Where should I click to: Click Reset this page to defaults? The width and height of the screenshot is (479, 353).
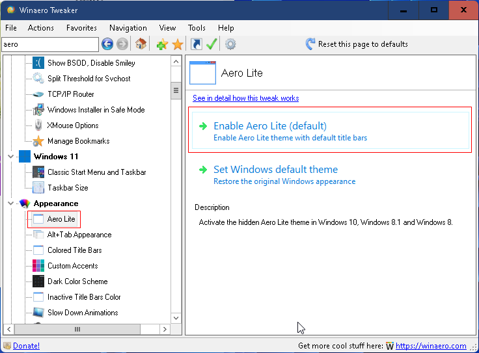pyautogui.click(x=357, y=44)
